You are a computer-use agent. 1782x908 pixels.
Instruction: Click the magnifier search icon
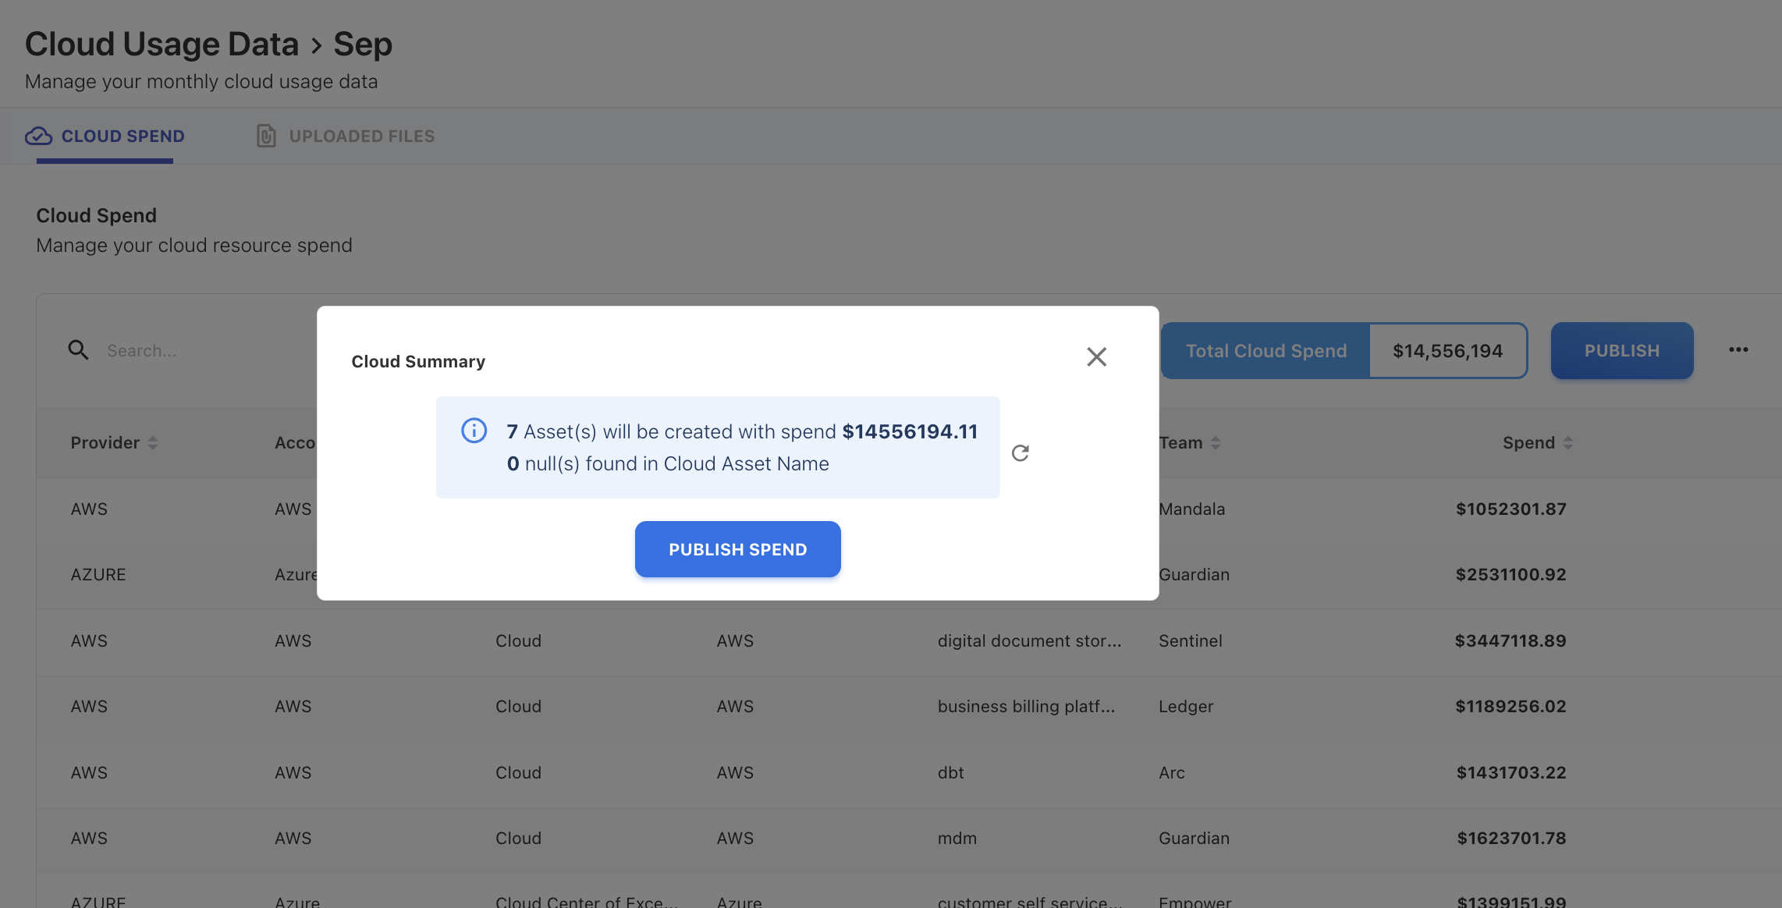78,350
